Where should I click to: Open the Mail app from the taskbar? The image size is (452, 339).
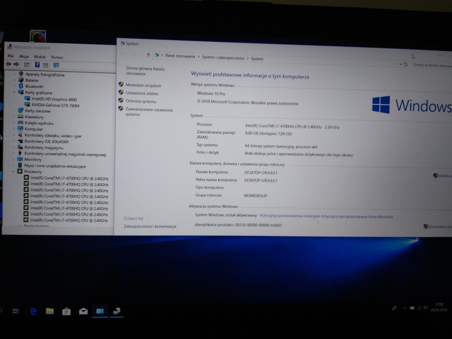pyautogui.click(x=83, y=311)
